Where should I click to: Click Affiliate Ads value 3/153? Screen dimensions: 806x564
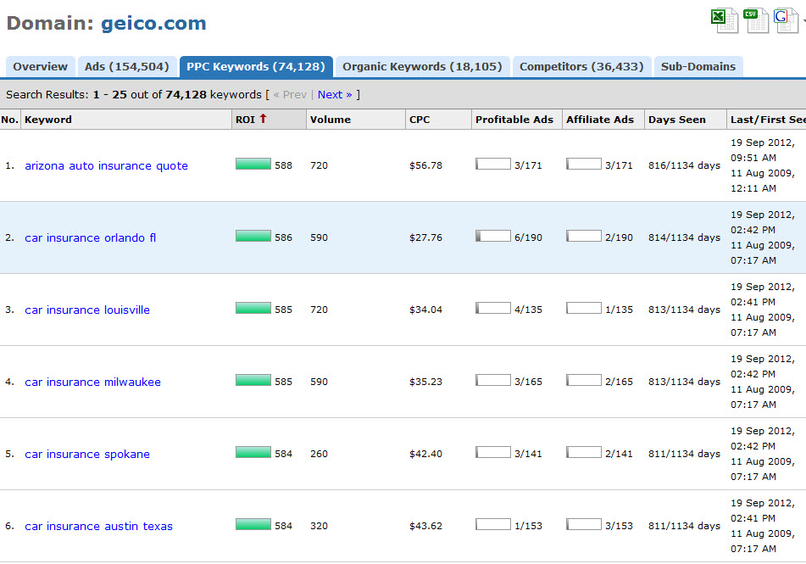[x=619, y=525]
